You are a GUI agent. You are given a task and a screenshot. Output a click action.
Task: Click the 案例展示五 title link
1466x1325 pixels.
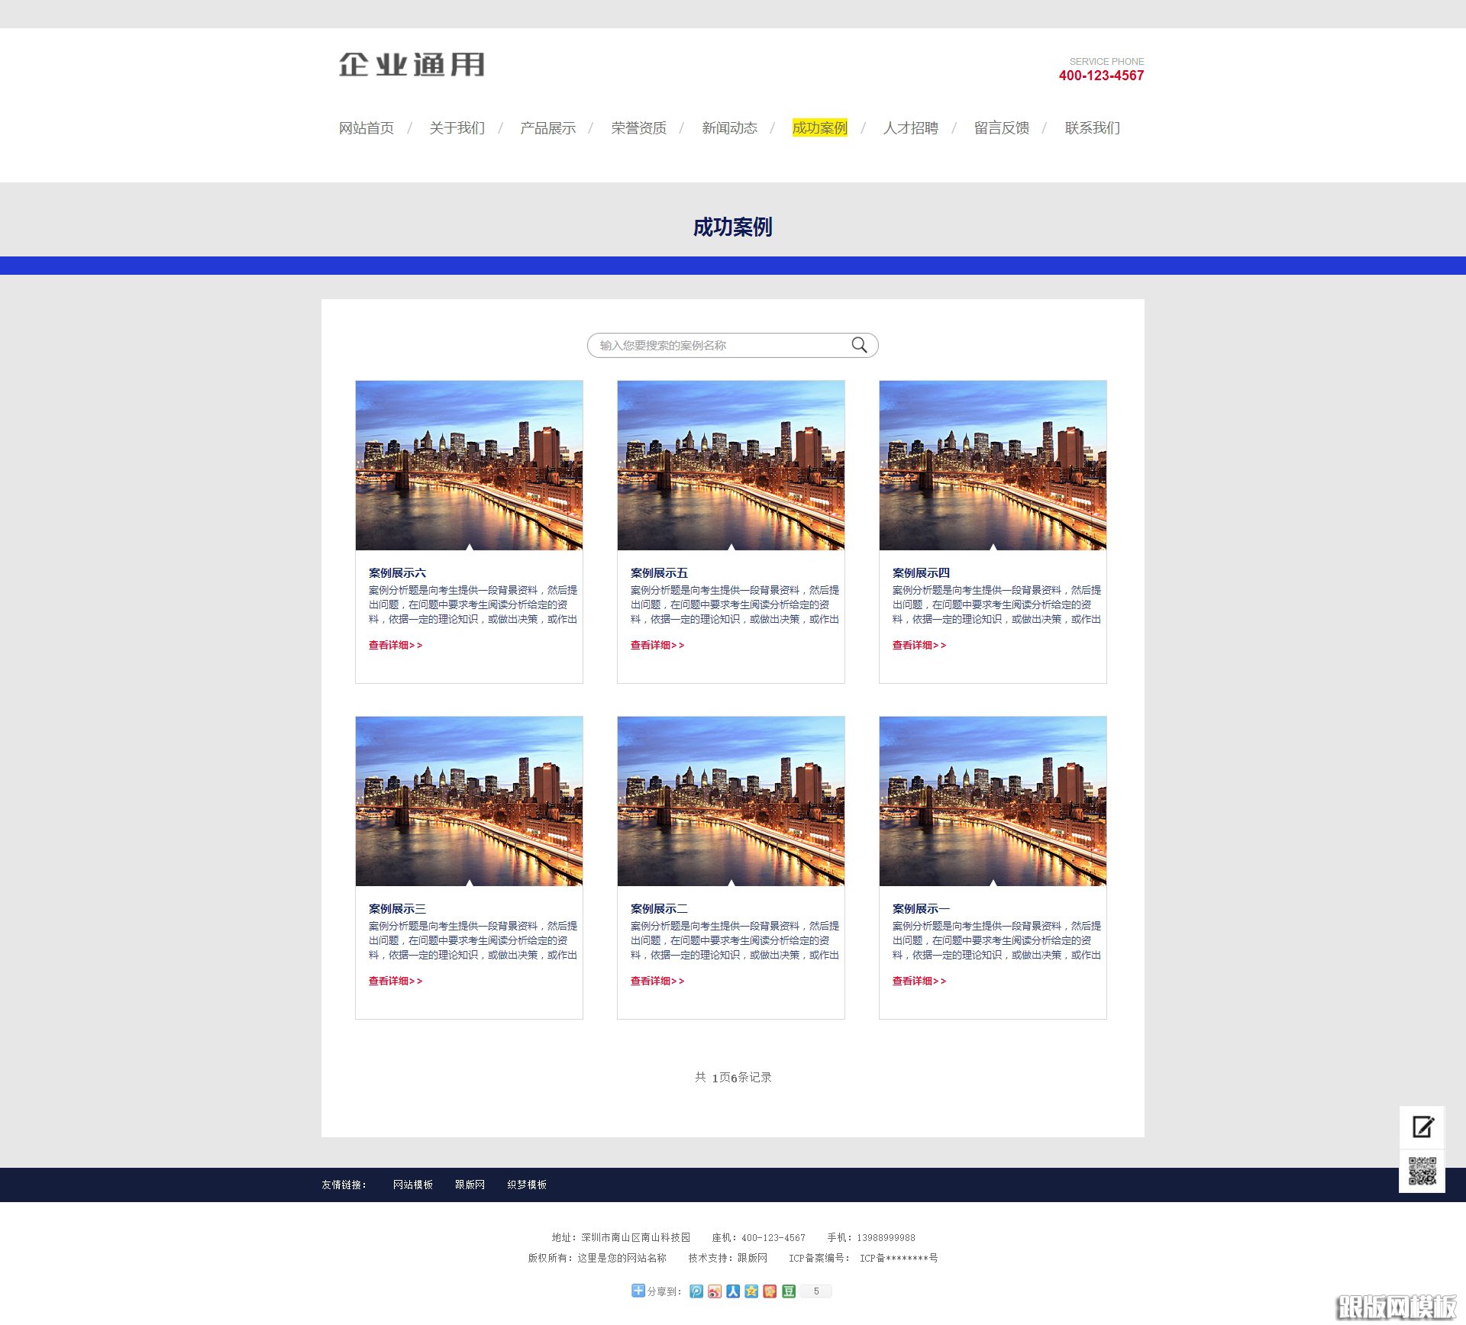click(659, 572)
